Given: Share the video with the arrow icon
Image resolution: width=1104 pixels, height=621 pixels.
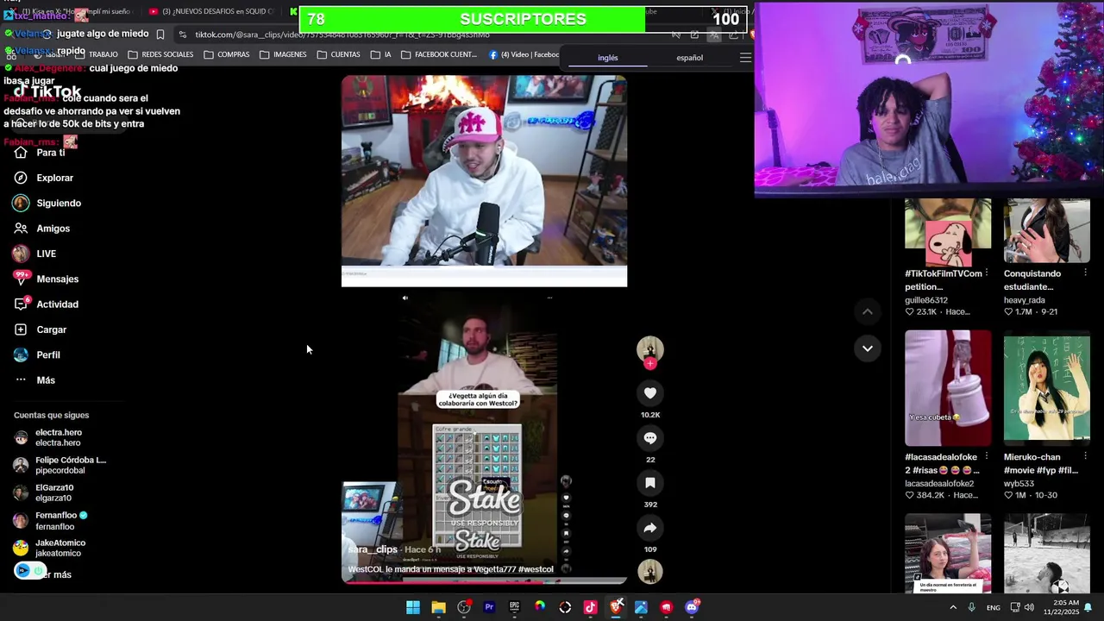Looking at the screenshot, I should click(650, 528).
